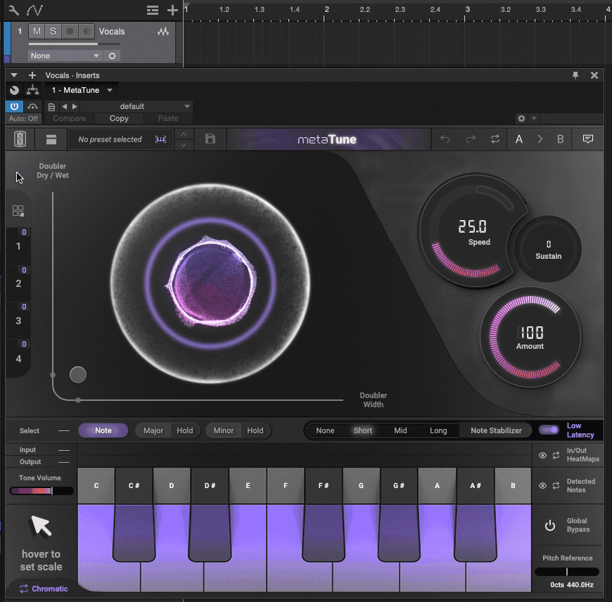Click the loop/reset arrows icon in header

(x=495, y=139)
